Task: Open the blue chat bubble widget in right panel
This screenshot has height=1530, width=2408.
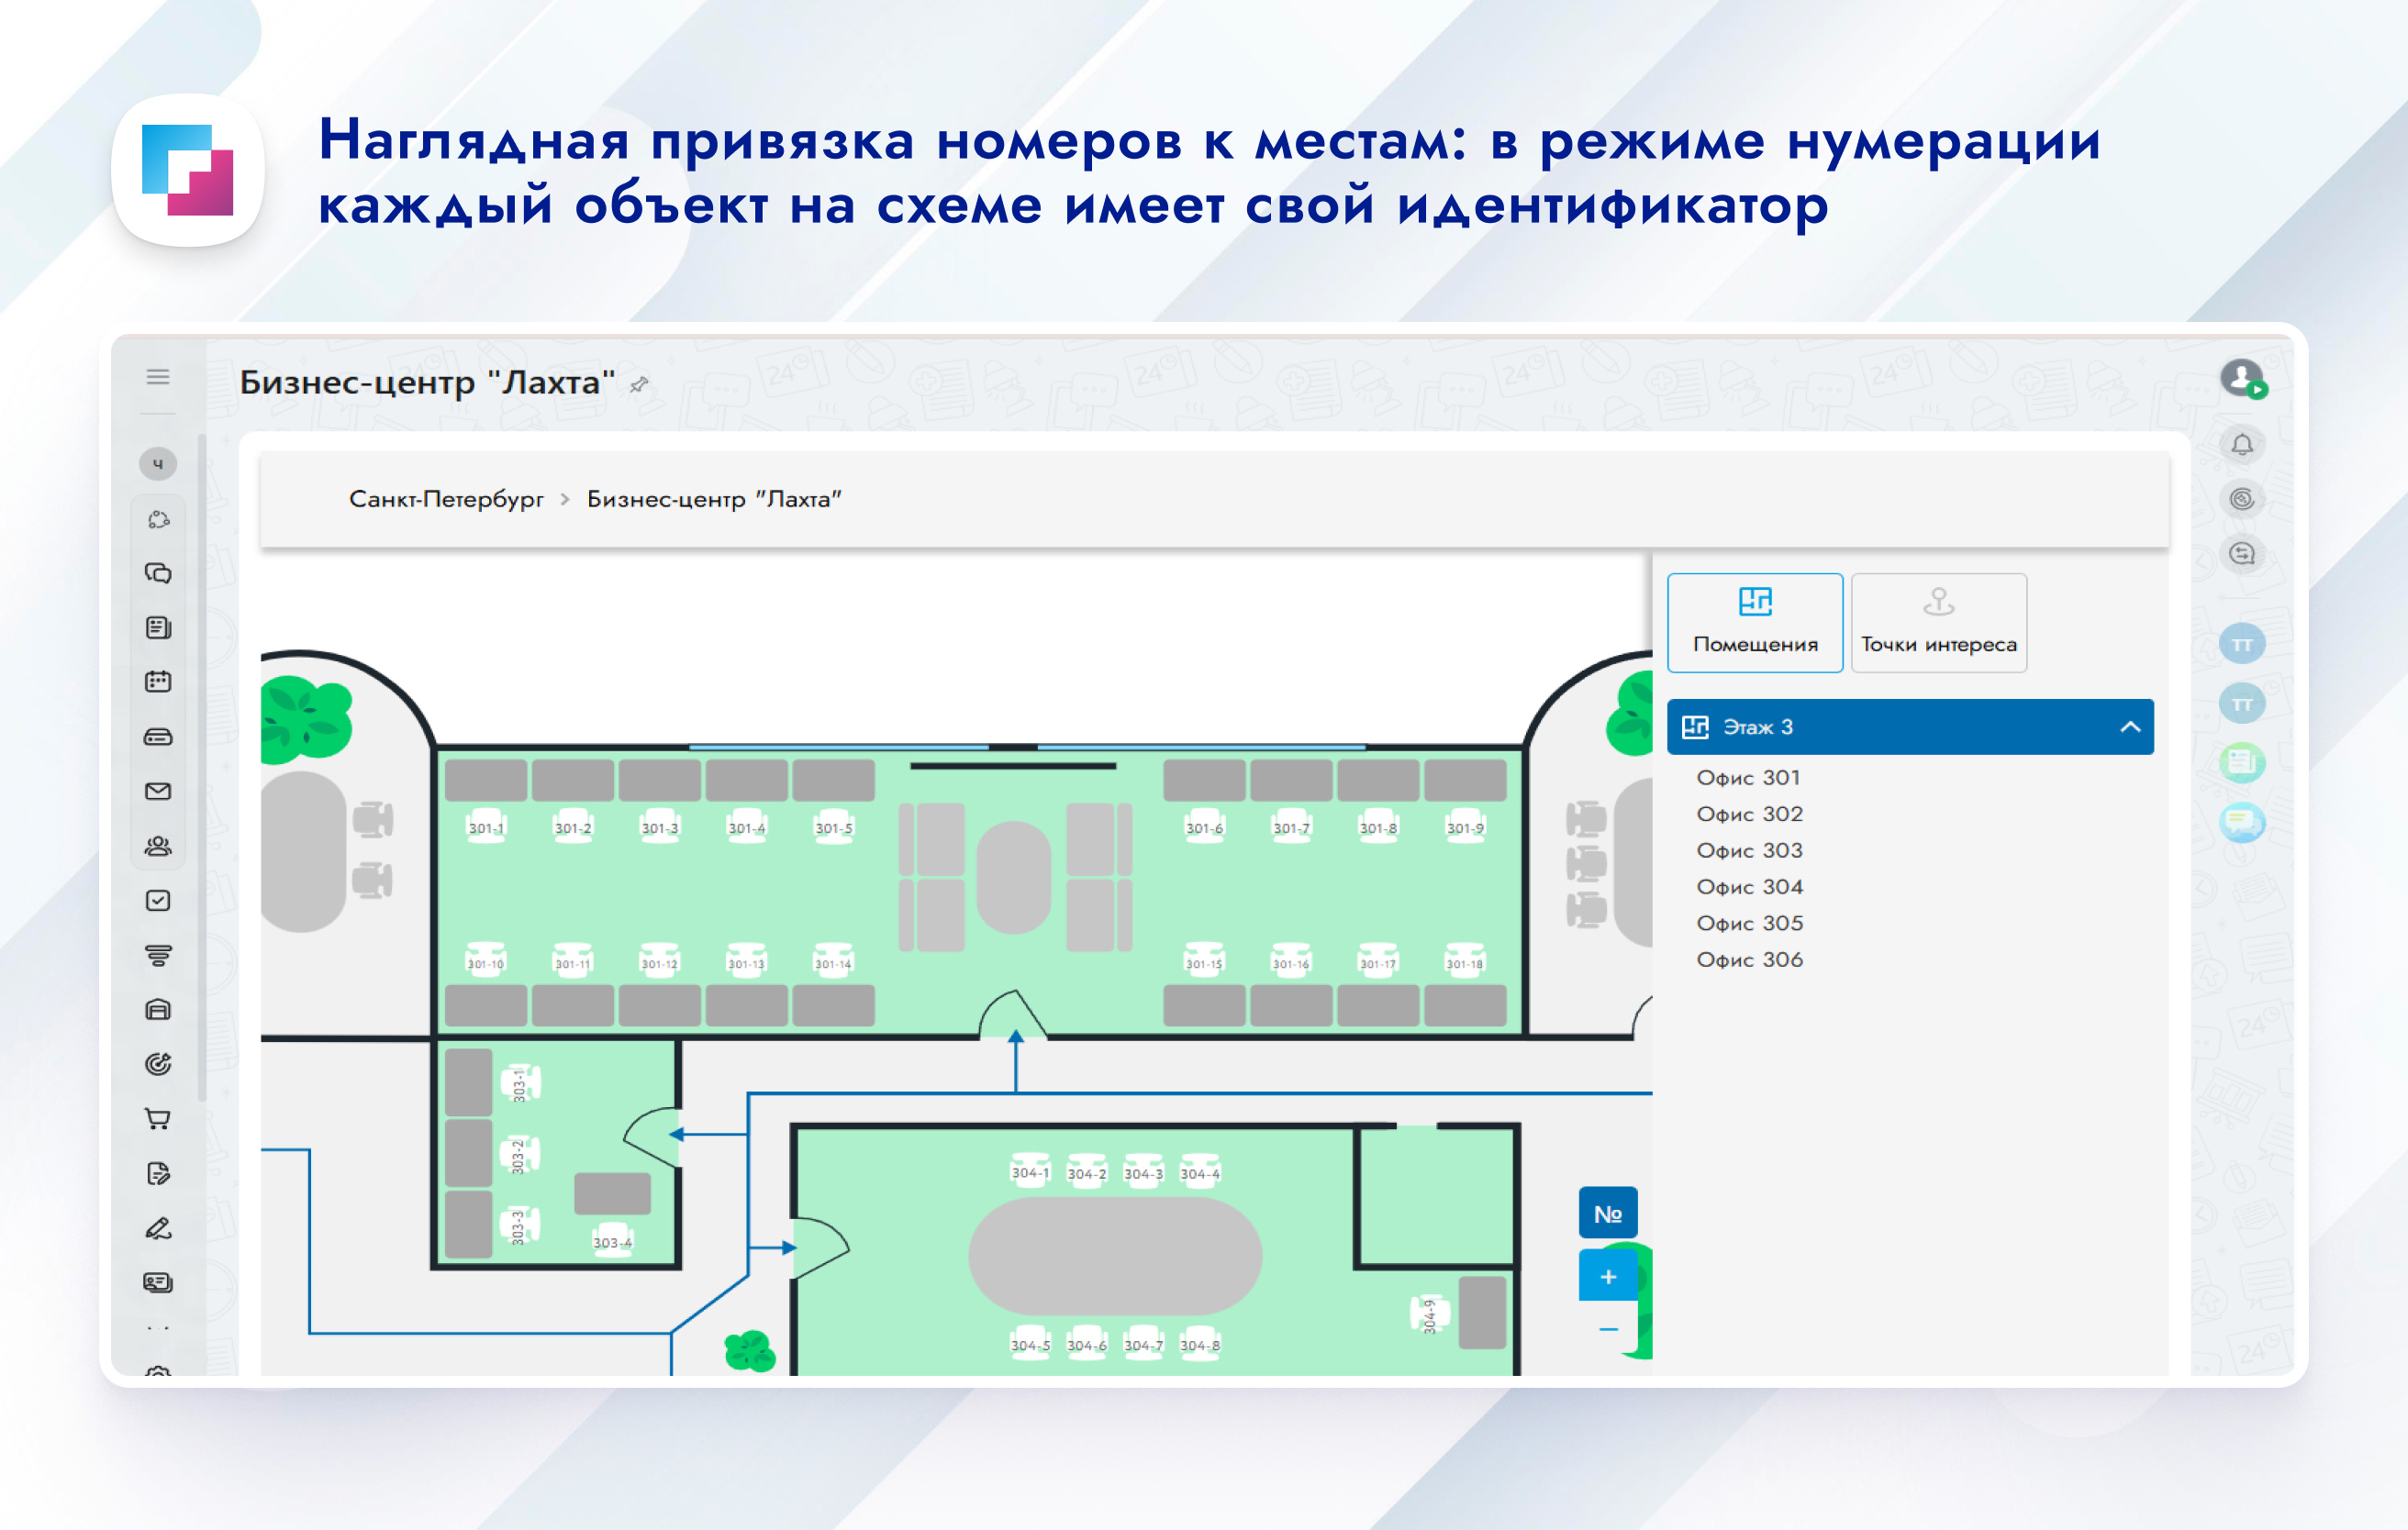Action: click(2243, 823)
